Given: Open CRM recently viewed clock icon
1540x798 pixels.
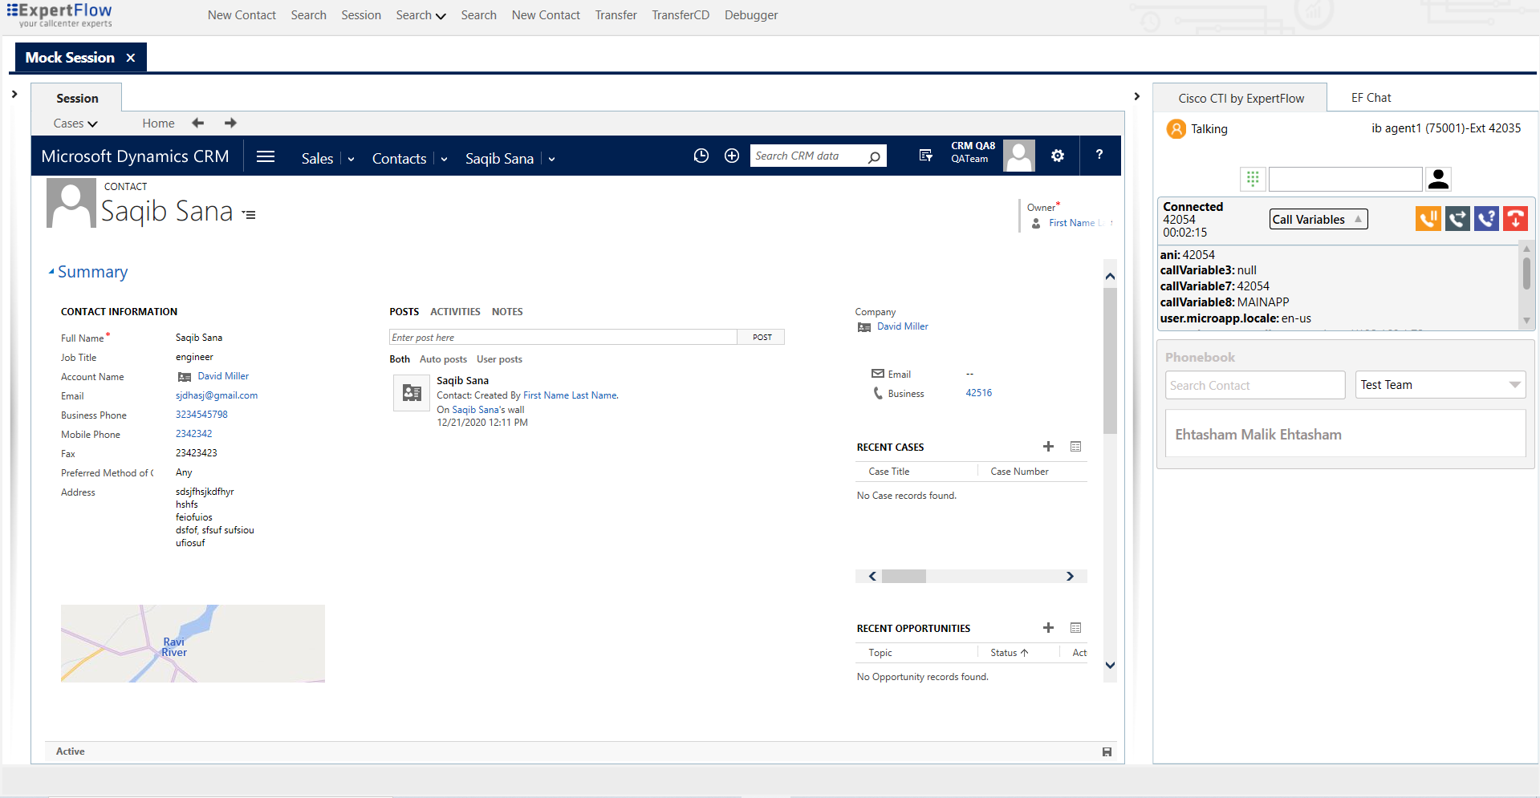Looking at the screenshot, I should (701, 156).
